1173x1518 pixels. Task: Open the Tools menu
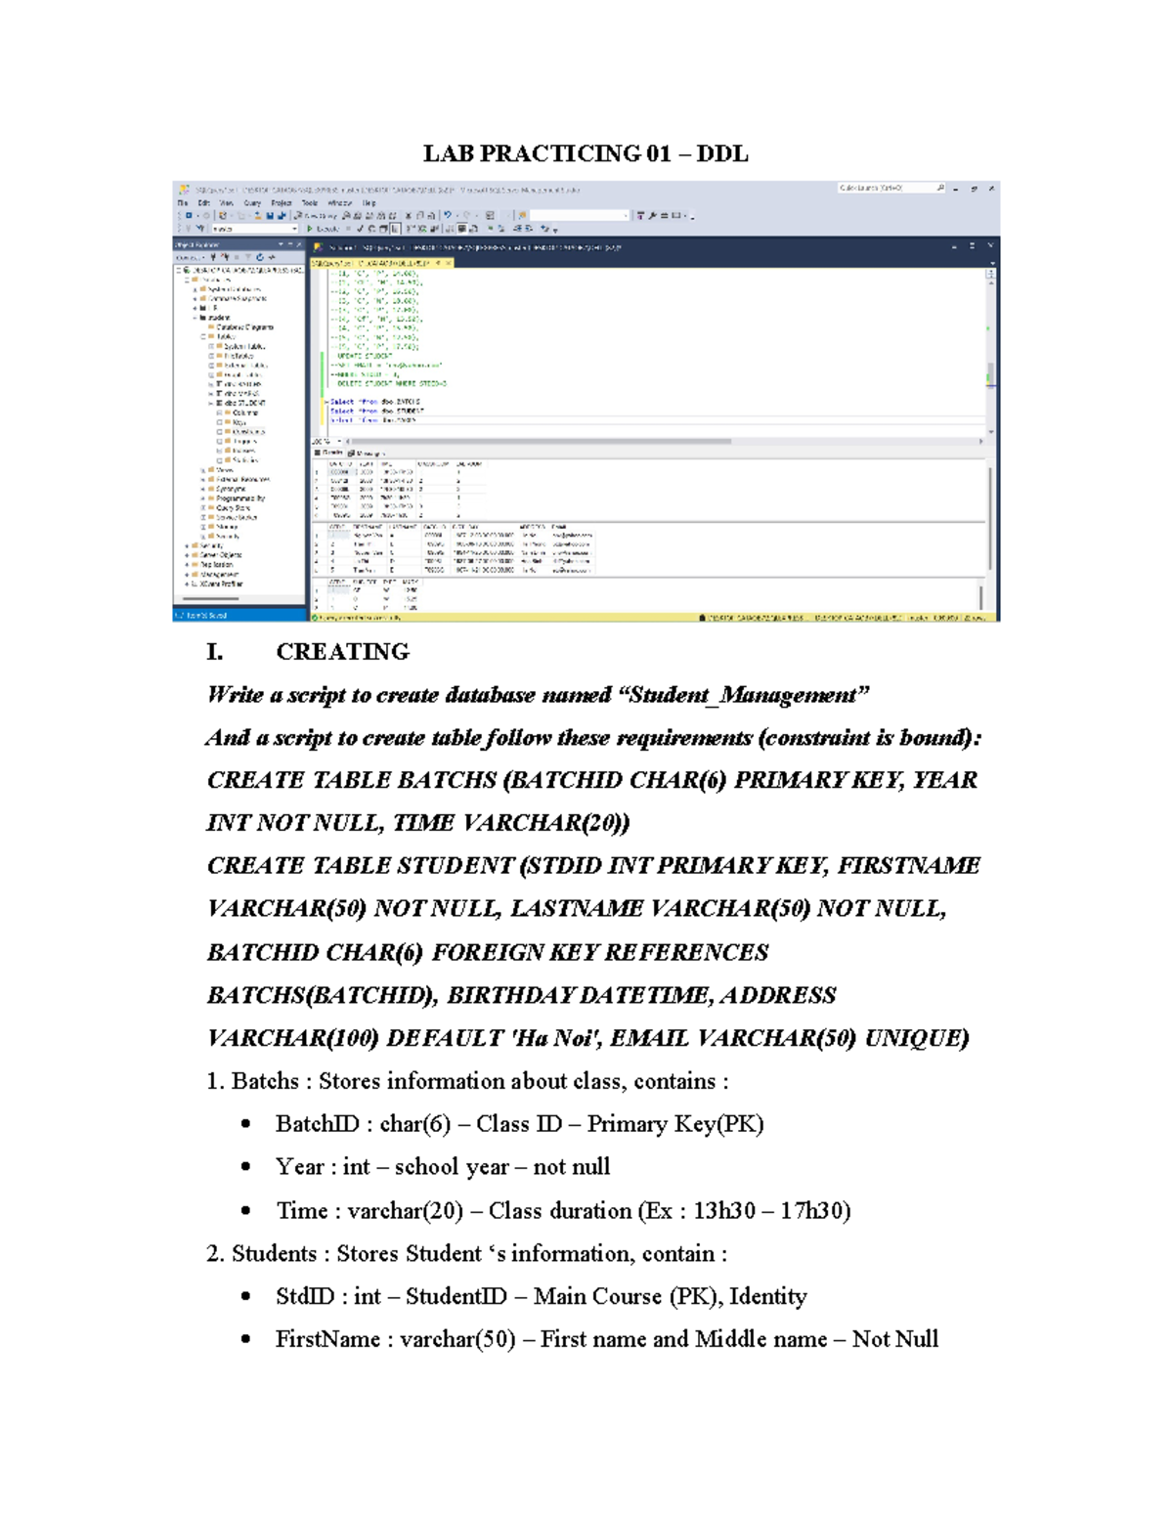[x=311, y=201]
